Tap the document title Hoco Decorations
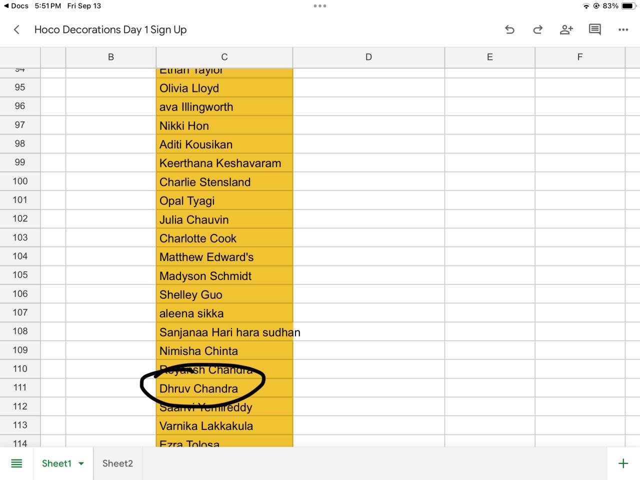This screenshot has width=640, height=480. (x=110, y=30)
